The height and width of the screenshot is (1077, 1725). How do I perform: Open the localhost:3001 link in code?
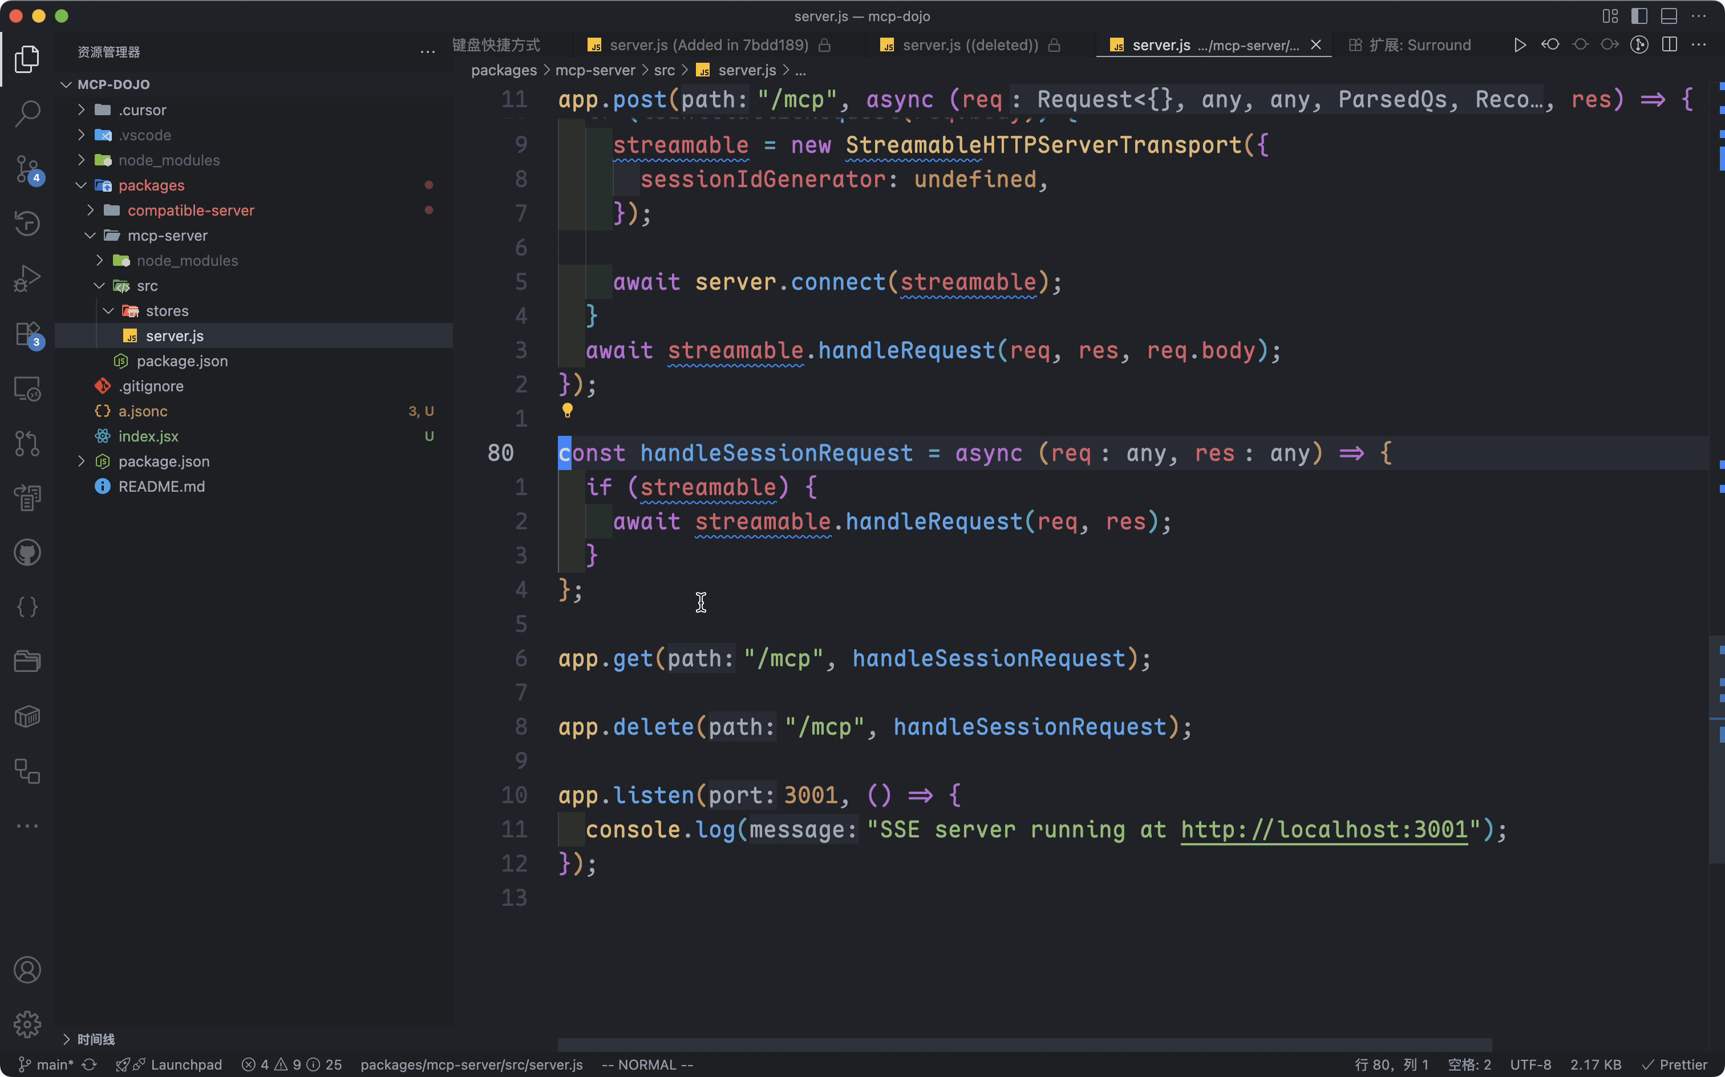[1323, 830]
